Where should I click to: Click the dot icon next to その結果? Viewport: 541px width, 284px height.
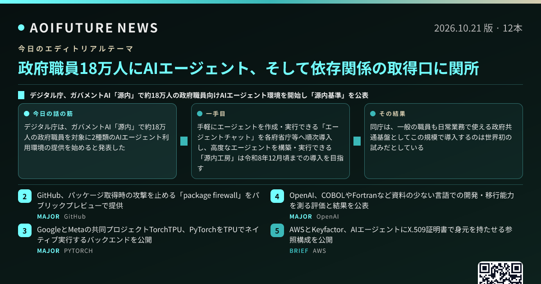[373, 114]
